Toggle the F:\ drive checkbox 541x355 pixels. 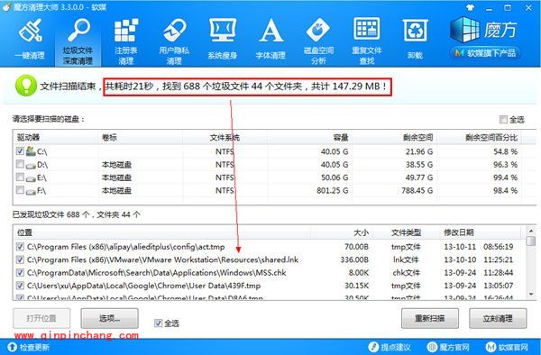coord(20,190)
